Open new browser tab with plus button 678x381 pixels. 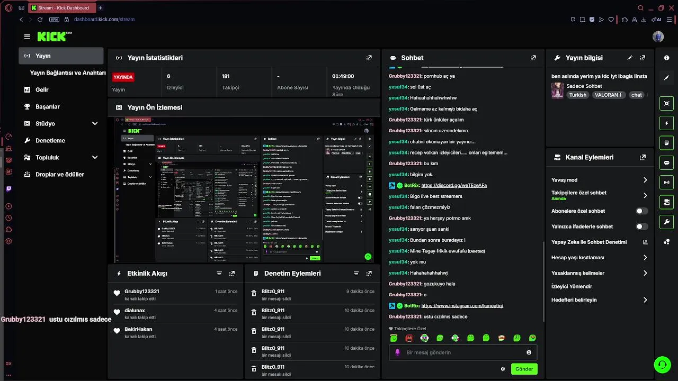[x=100, y=8]
